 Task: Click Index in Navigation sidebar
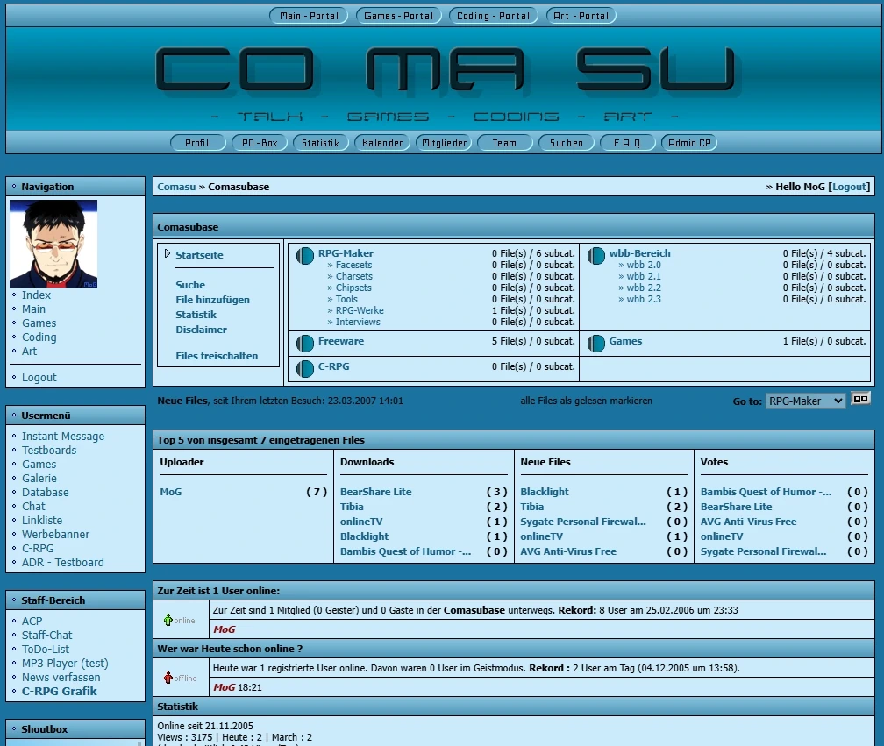coord(36,295)
